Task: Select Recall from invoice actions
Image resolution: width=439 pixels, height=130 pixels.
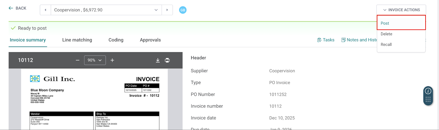Action: (386, 45)
